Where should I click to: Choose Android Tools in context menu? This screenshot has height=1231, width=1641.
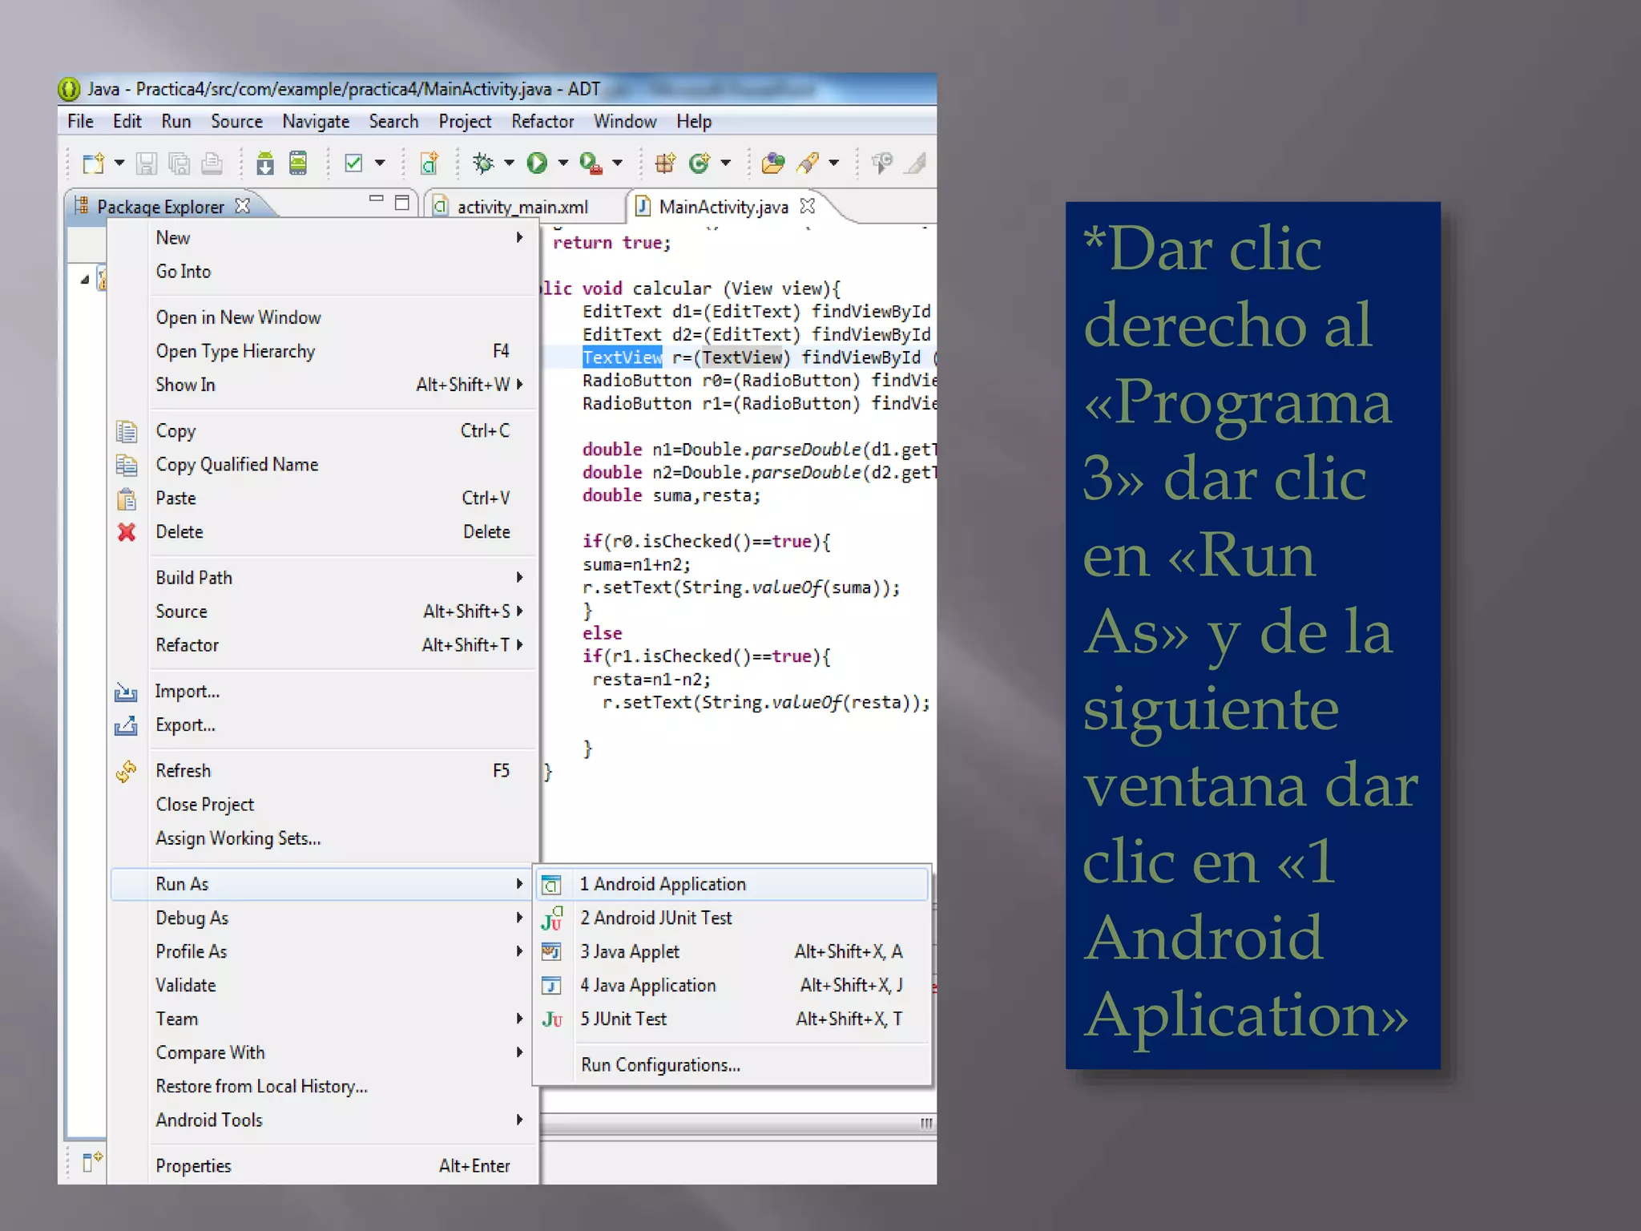(321, 1120)
